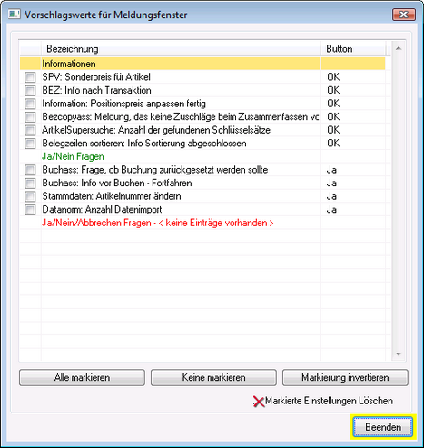The height and width of the screenshot is (448, 424).
Task: Enable the Datanorm: Anzahl Datenimport checkbox
Action: point(30,210)
